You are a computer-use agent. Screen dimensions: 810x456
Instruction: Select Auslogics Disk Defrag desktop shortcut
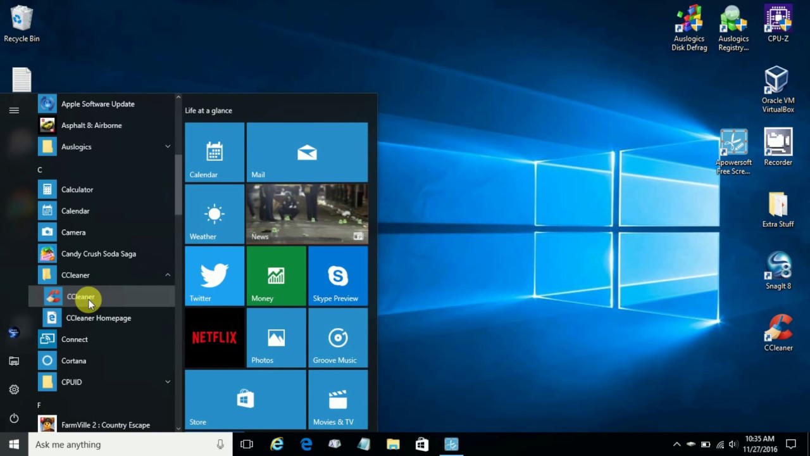(689, 28)
